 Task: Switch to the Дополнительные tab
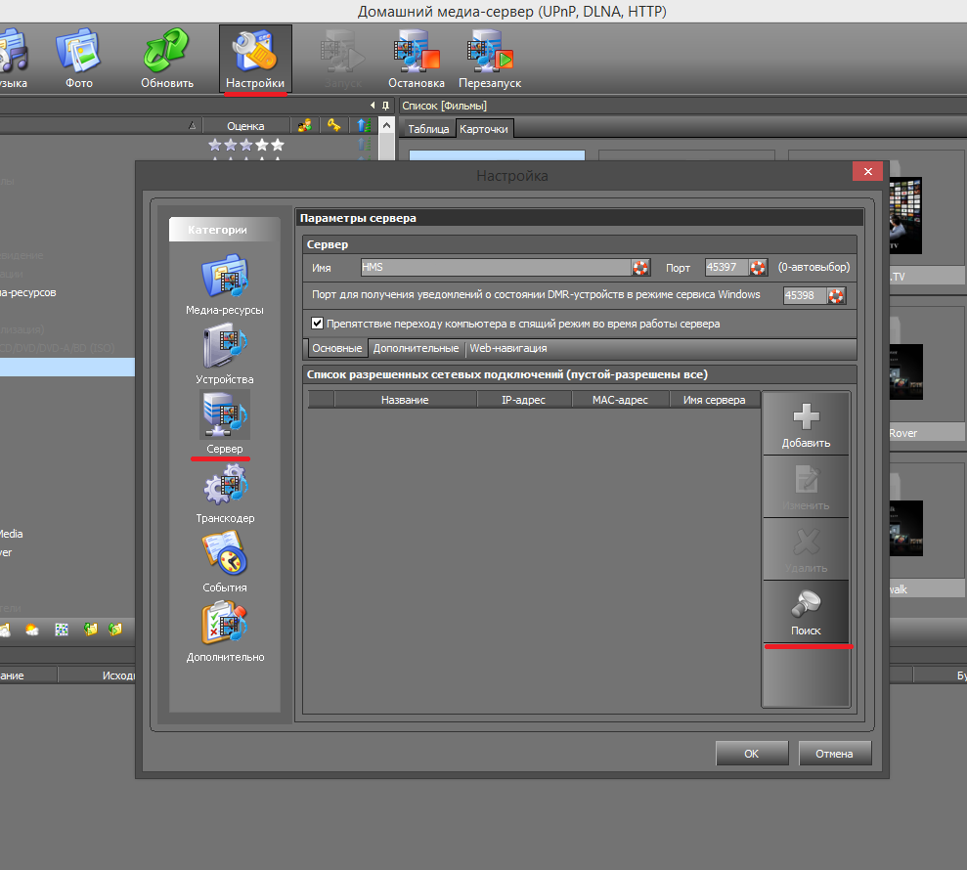click(416, 348)
